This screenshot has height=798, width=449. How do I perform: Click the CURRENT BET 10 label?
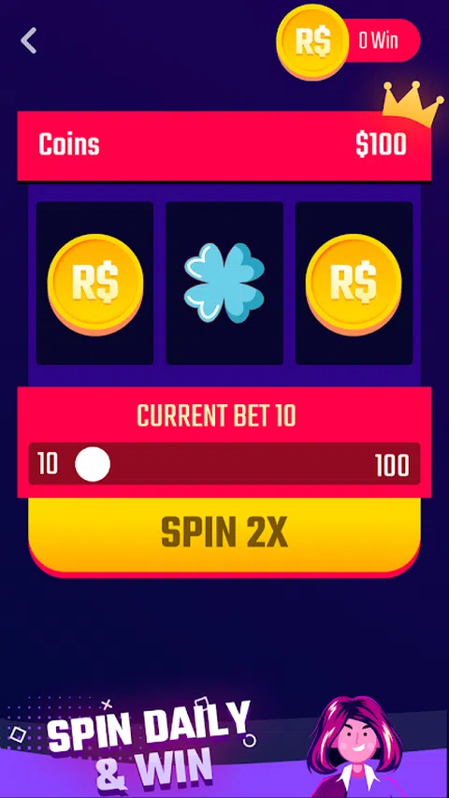tap(216, 415)
